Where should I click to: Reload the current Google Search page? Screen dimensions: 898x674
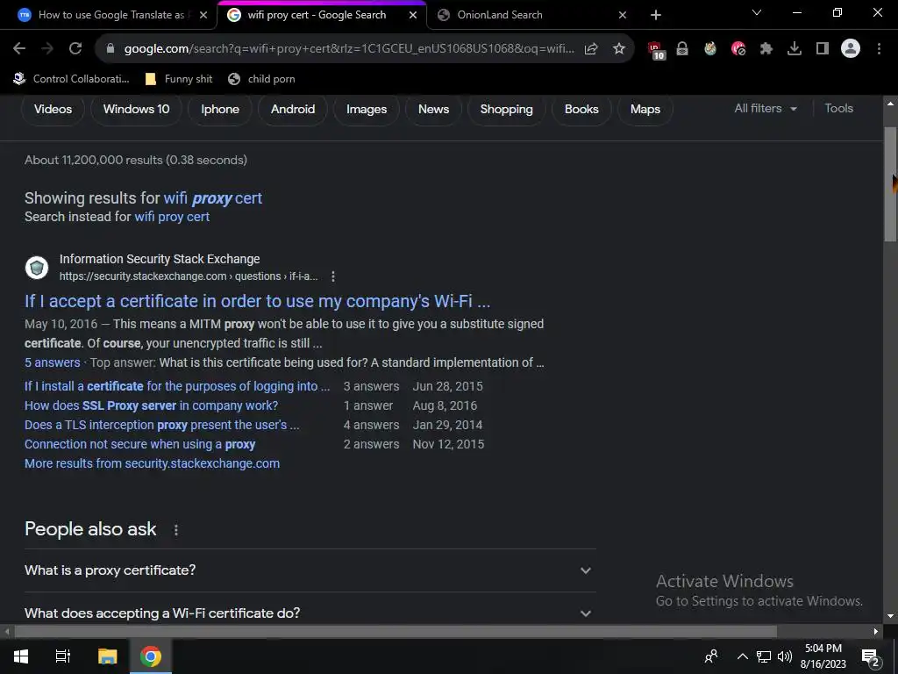click(x=75, y=49)
